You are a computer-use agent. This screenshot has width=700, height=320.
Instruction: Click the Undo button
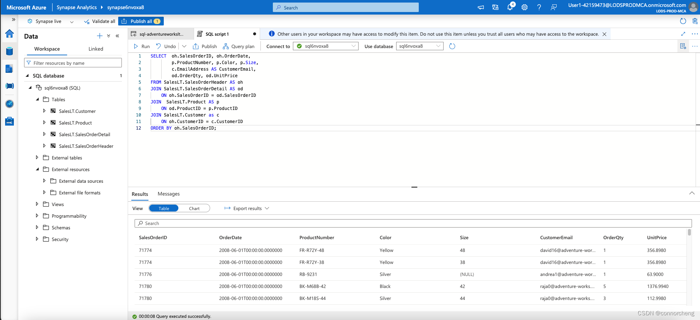[166, 46]
